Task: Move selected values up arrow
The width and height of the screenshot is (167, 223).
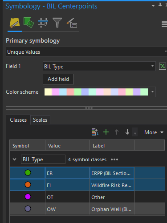Action: 117,132
